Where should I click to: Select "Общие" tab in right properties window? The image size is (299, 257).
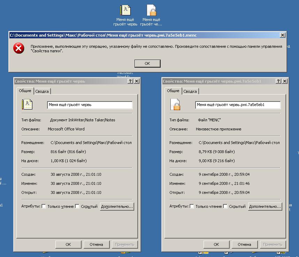tap(173, 91)
